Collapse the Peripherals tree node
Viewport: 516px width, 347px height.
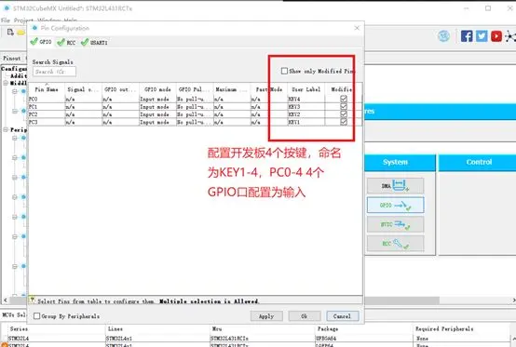pos(6,129)
